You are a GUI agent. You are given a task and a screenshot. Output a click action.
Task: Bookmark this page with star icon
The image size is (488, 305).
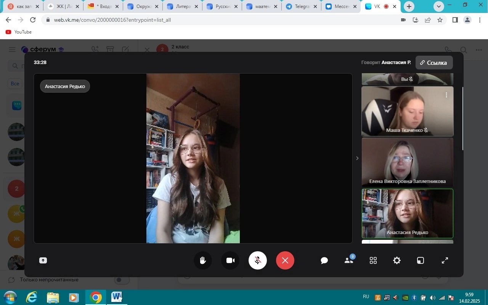(x=440, y=20)
